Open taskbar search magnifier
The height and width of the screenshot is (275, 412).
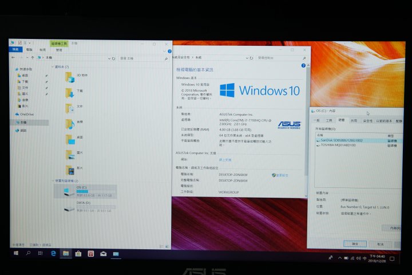pyautogui.click(x=28, y=253)
